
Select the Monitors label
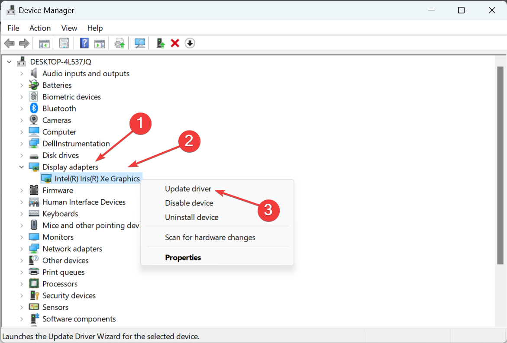(x=58, y=237)
